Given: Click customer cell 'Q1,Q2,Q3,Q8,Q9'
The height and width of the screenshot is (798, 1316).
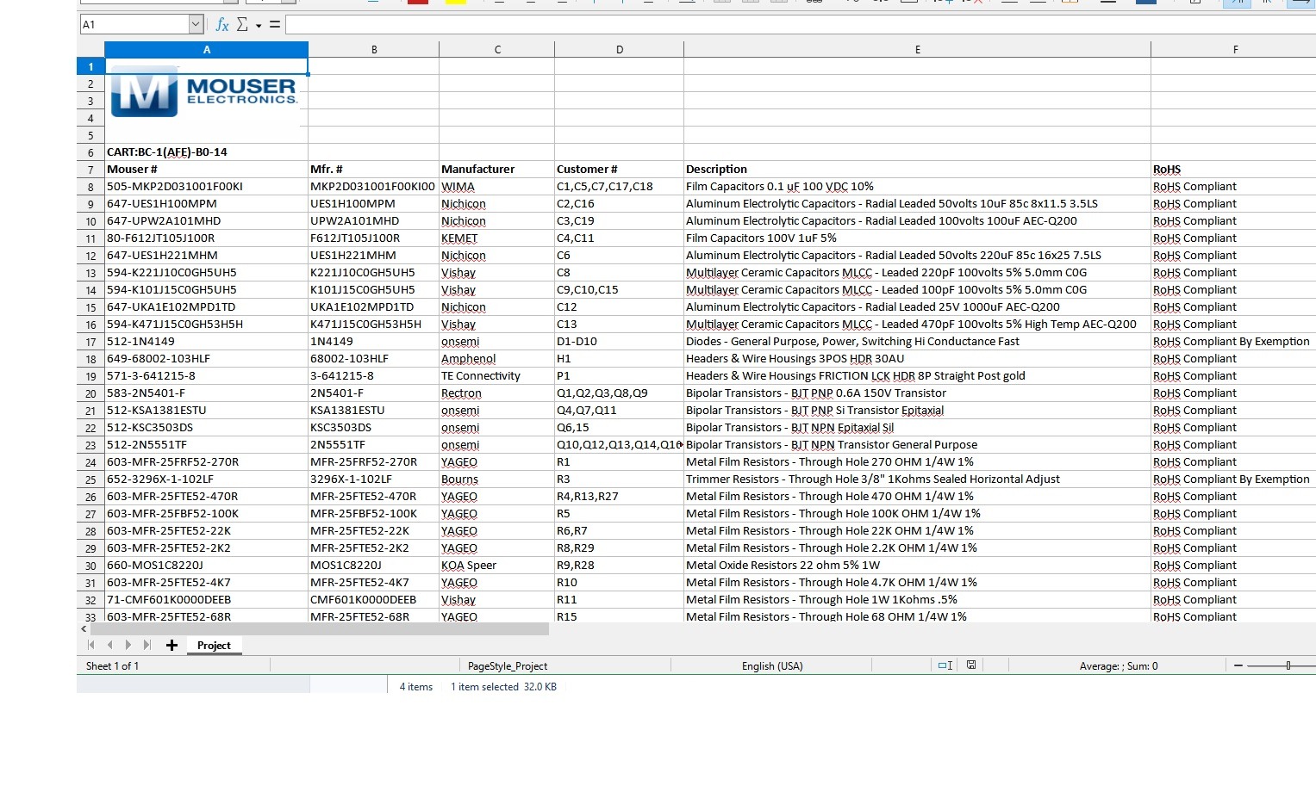Looking at the screenshot, I should (620, 393).
